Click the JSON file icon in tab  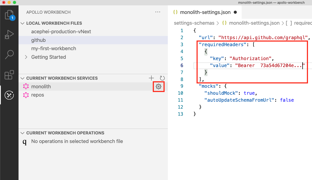point(175,12)
